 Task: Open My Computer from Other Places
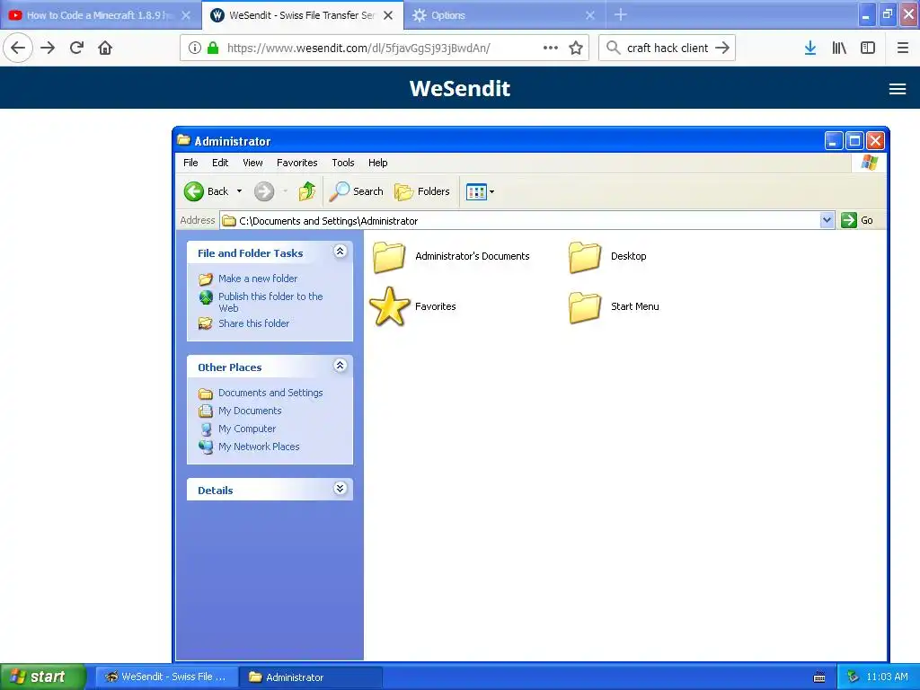(247, 429)
